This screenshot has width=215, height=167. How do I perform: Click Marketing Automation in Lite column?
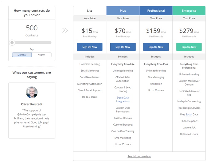90,84
